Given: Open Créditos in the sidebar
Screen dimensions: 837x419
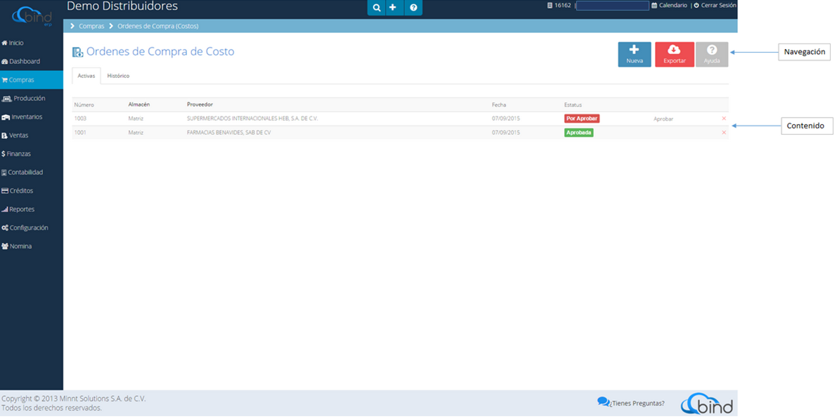Looking at the screenshot, I should [17, 191].
